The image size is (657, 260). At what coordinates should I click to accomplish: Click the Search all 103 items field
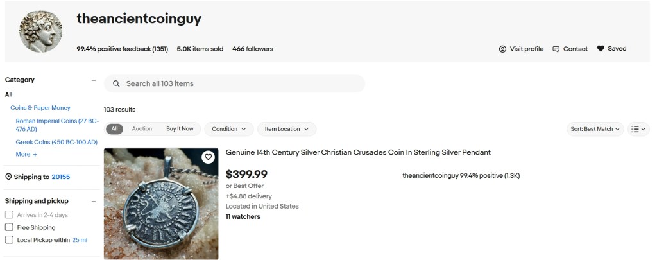[x=241, y=84]
